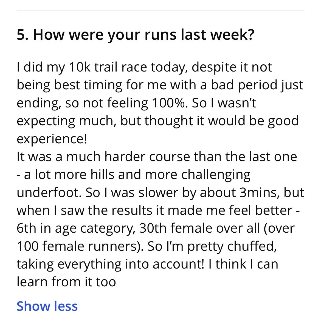This screenshot has height=328, width=321.
Task: Click the line 'when I saw the results'
Action: click(x=158, y=210)
